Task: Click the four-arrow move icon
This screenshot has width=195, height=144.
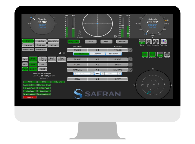Action: click(x=64, y=53)
